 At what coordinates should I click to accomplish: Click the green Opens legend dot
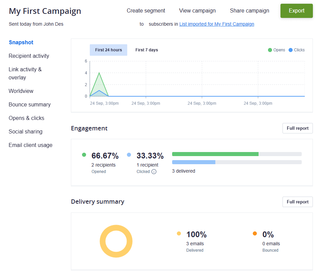click(270, 50)
